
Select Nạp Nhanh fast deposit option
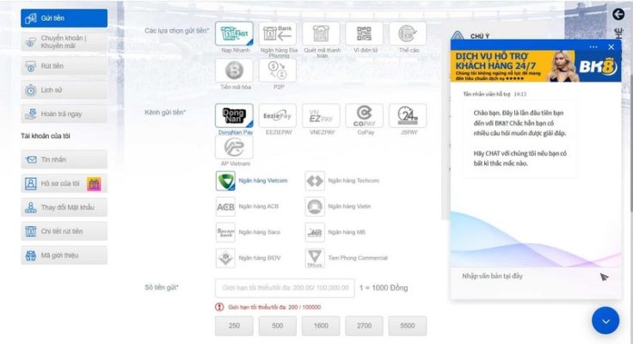pos(235,34)
